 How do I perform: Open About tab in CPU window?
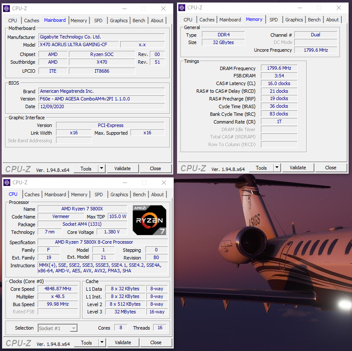point(157,195)
